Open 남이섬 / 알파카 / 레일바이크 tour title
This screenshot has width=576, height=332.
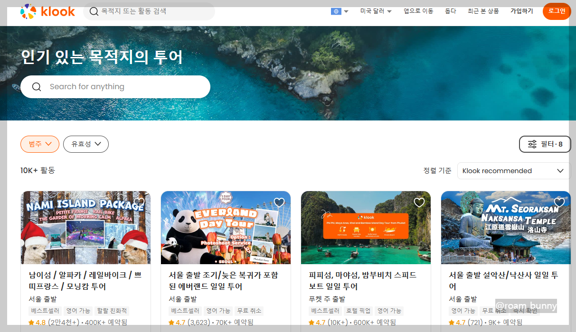(x=85, y=281)
